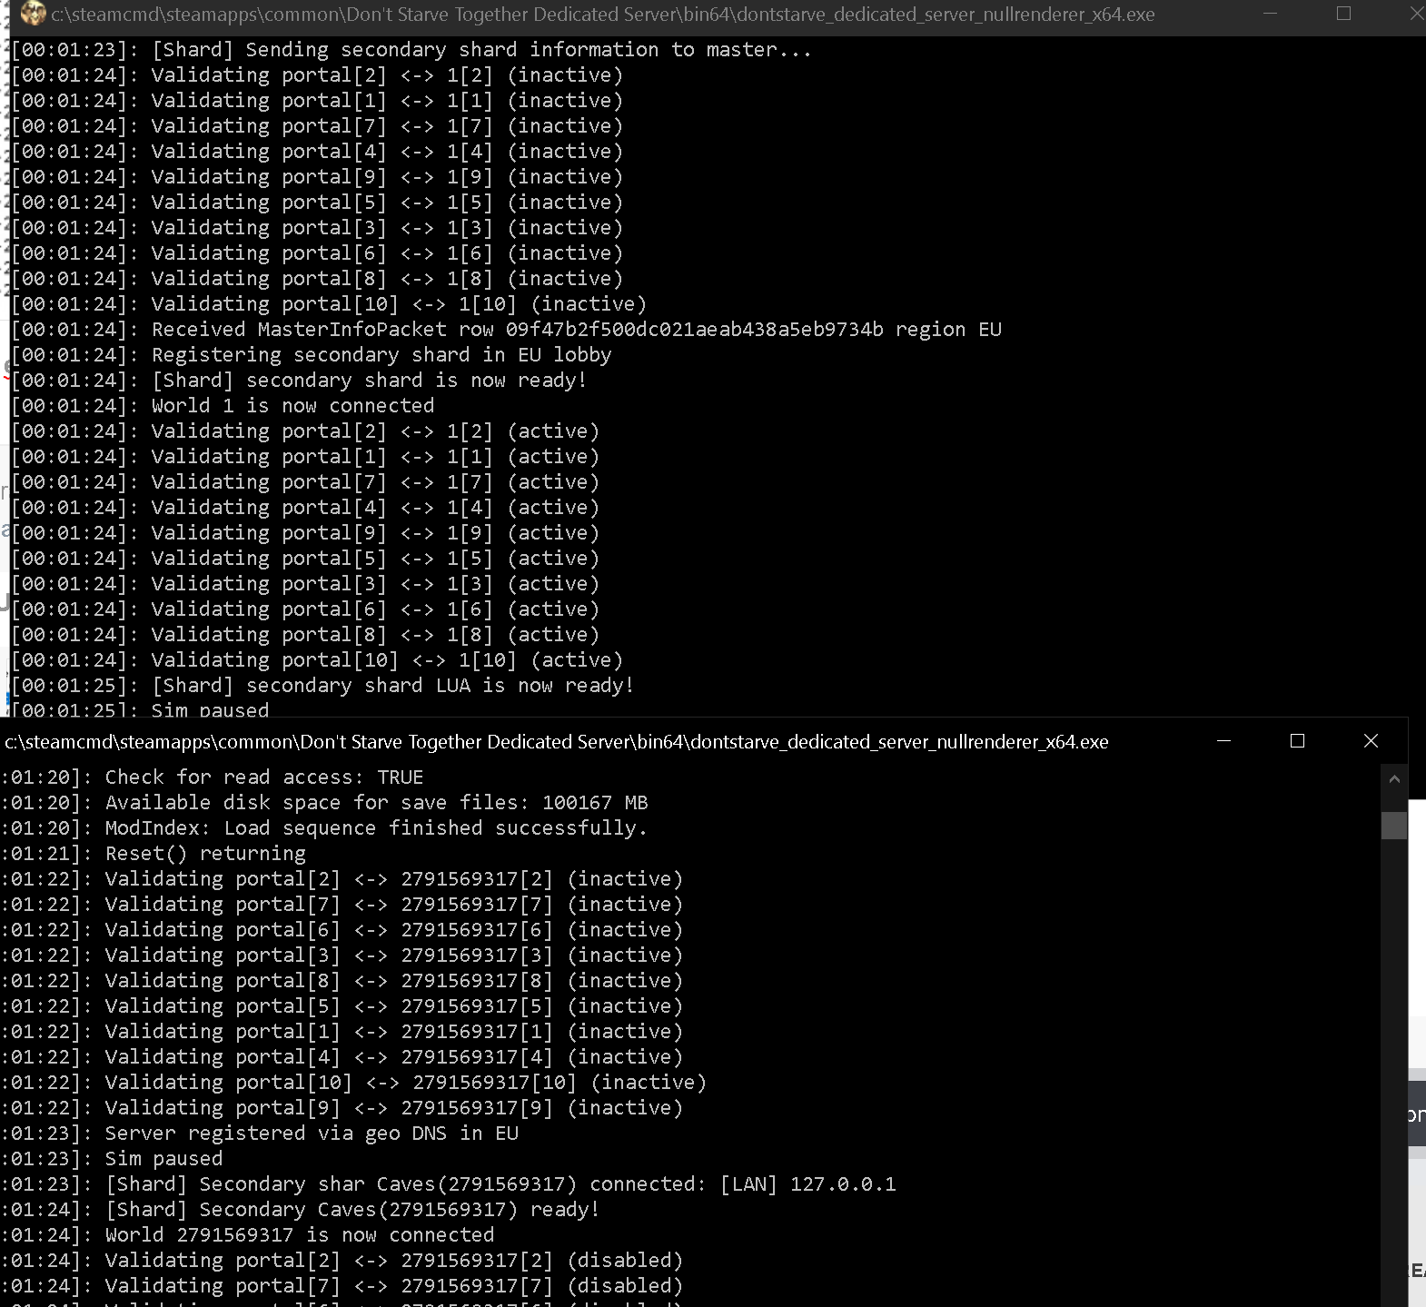Select line 'Validating portal[9] <-> 1[9] (active)'
Screen dimensions: 1426x1307
point(305,533)
